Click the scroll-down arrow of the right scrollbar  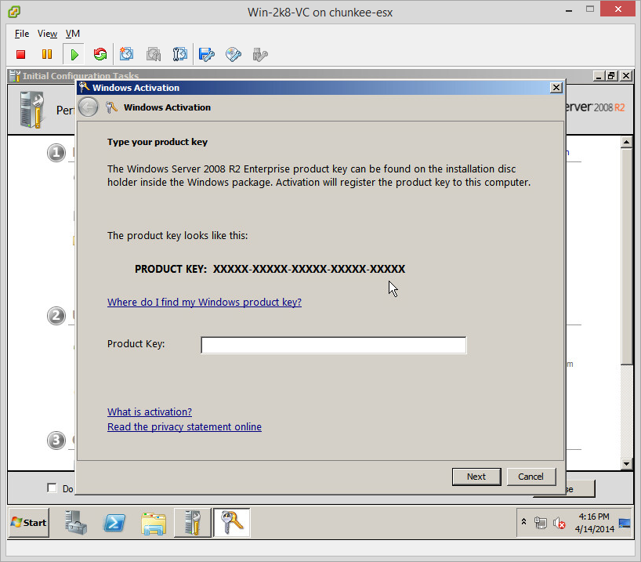coord(625,463)
